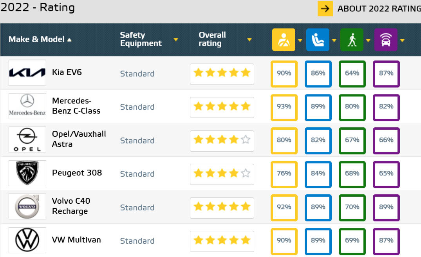The width and height of the screenshot is (421, 257).
Task: Click the Peugeot lion logo
Action: (27, 173)
